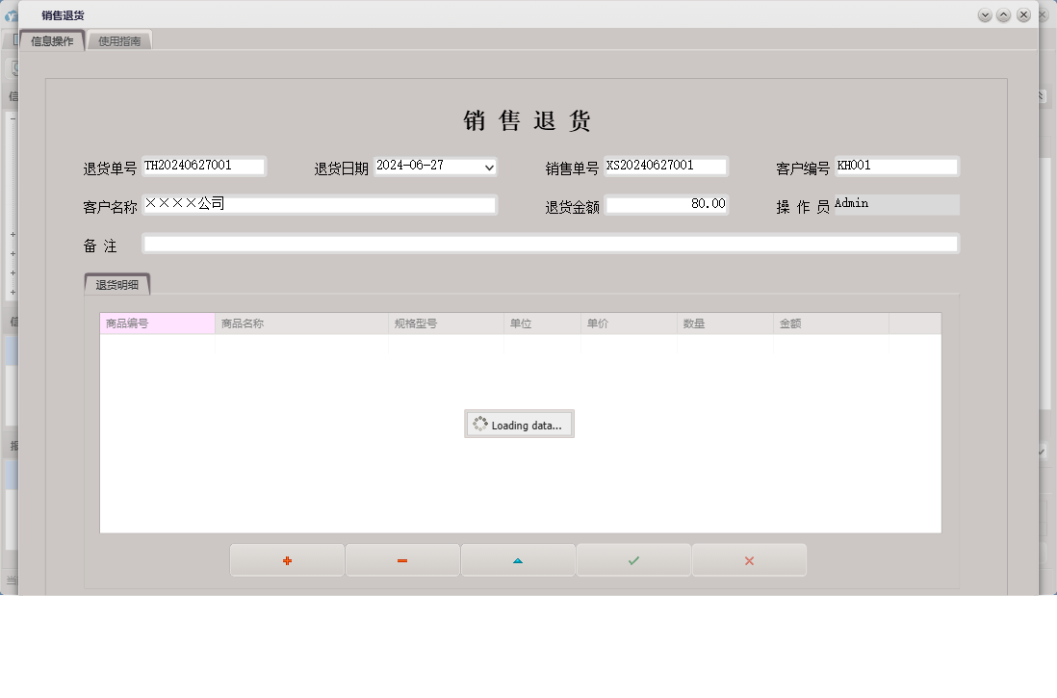Select the 退货单号 field showing TH20240627001
Viewport: 1057px width, 698px height.
tap(205, 166)
